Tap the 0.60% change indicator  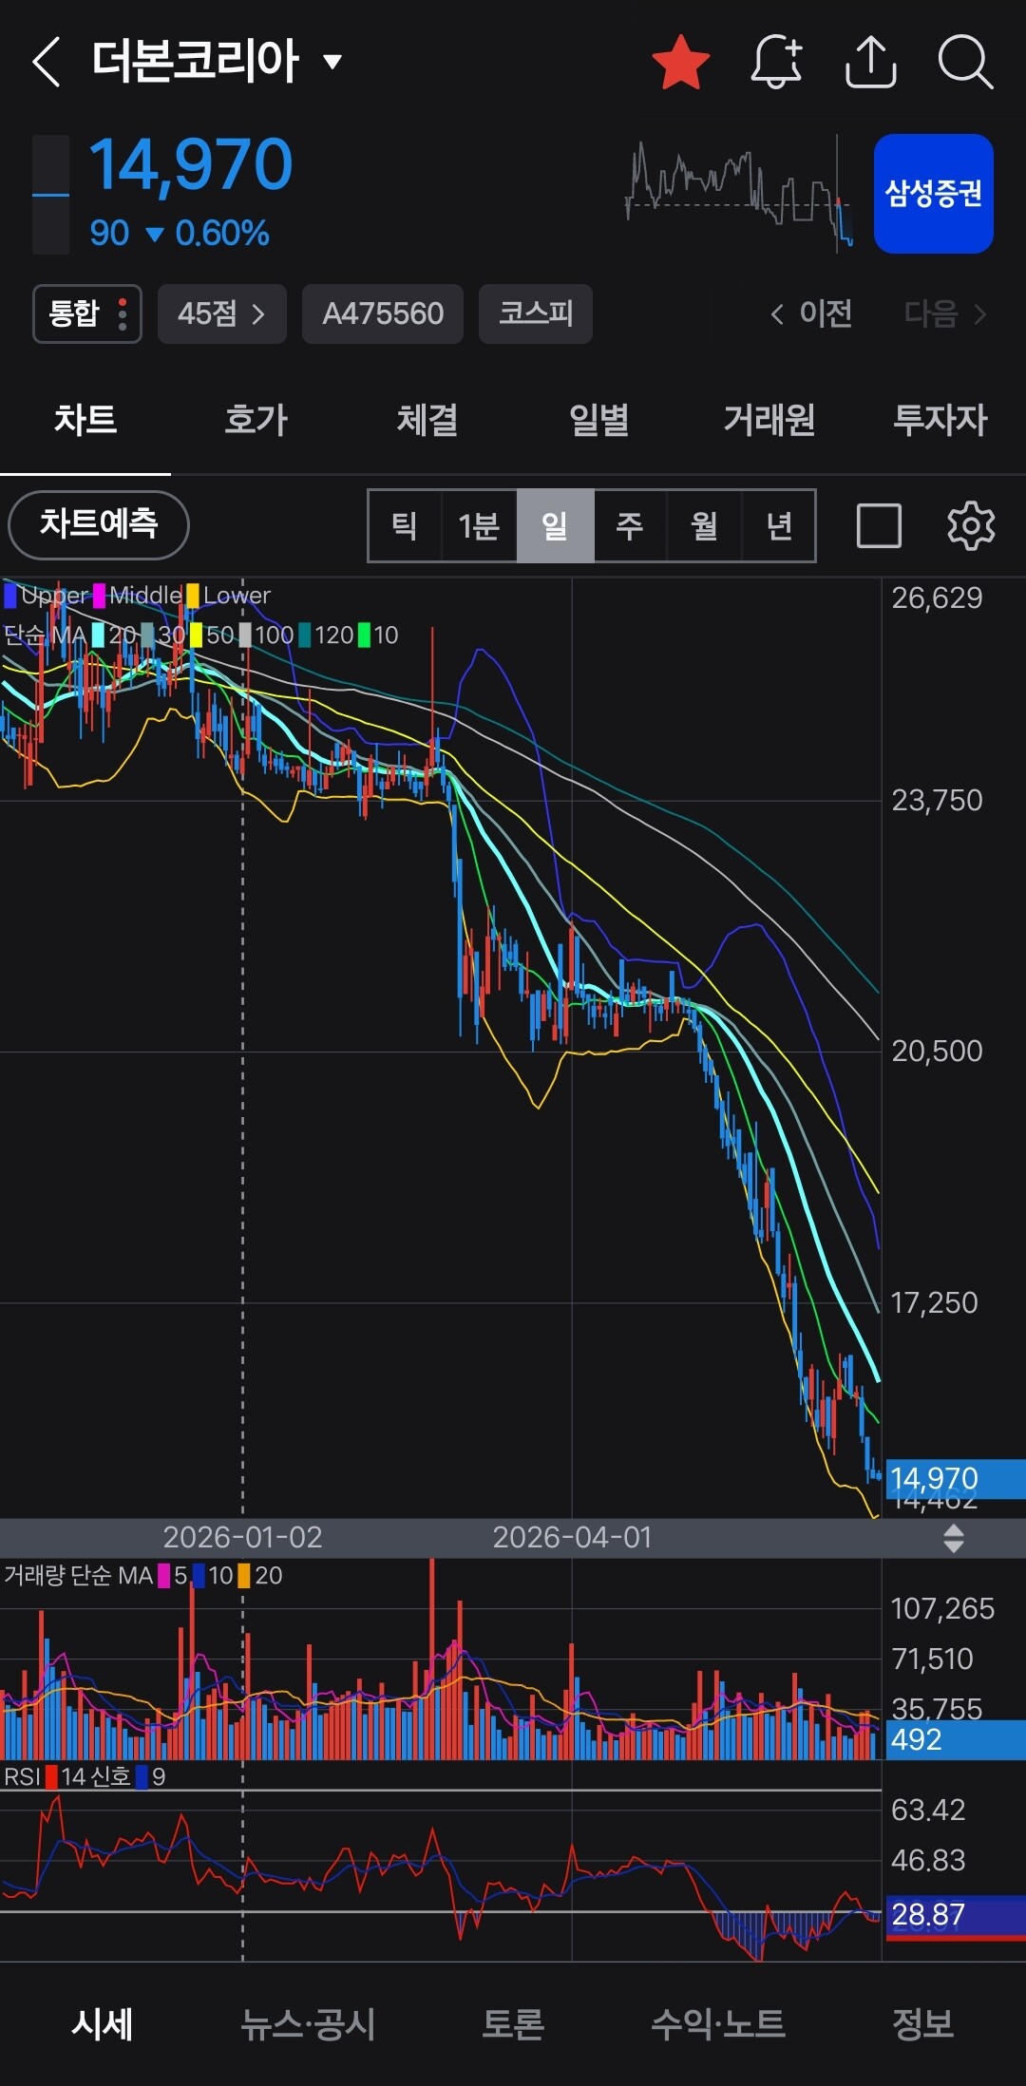pyautogui.click(x=221, y=234)
